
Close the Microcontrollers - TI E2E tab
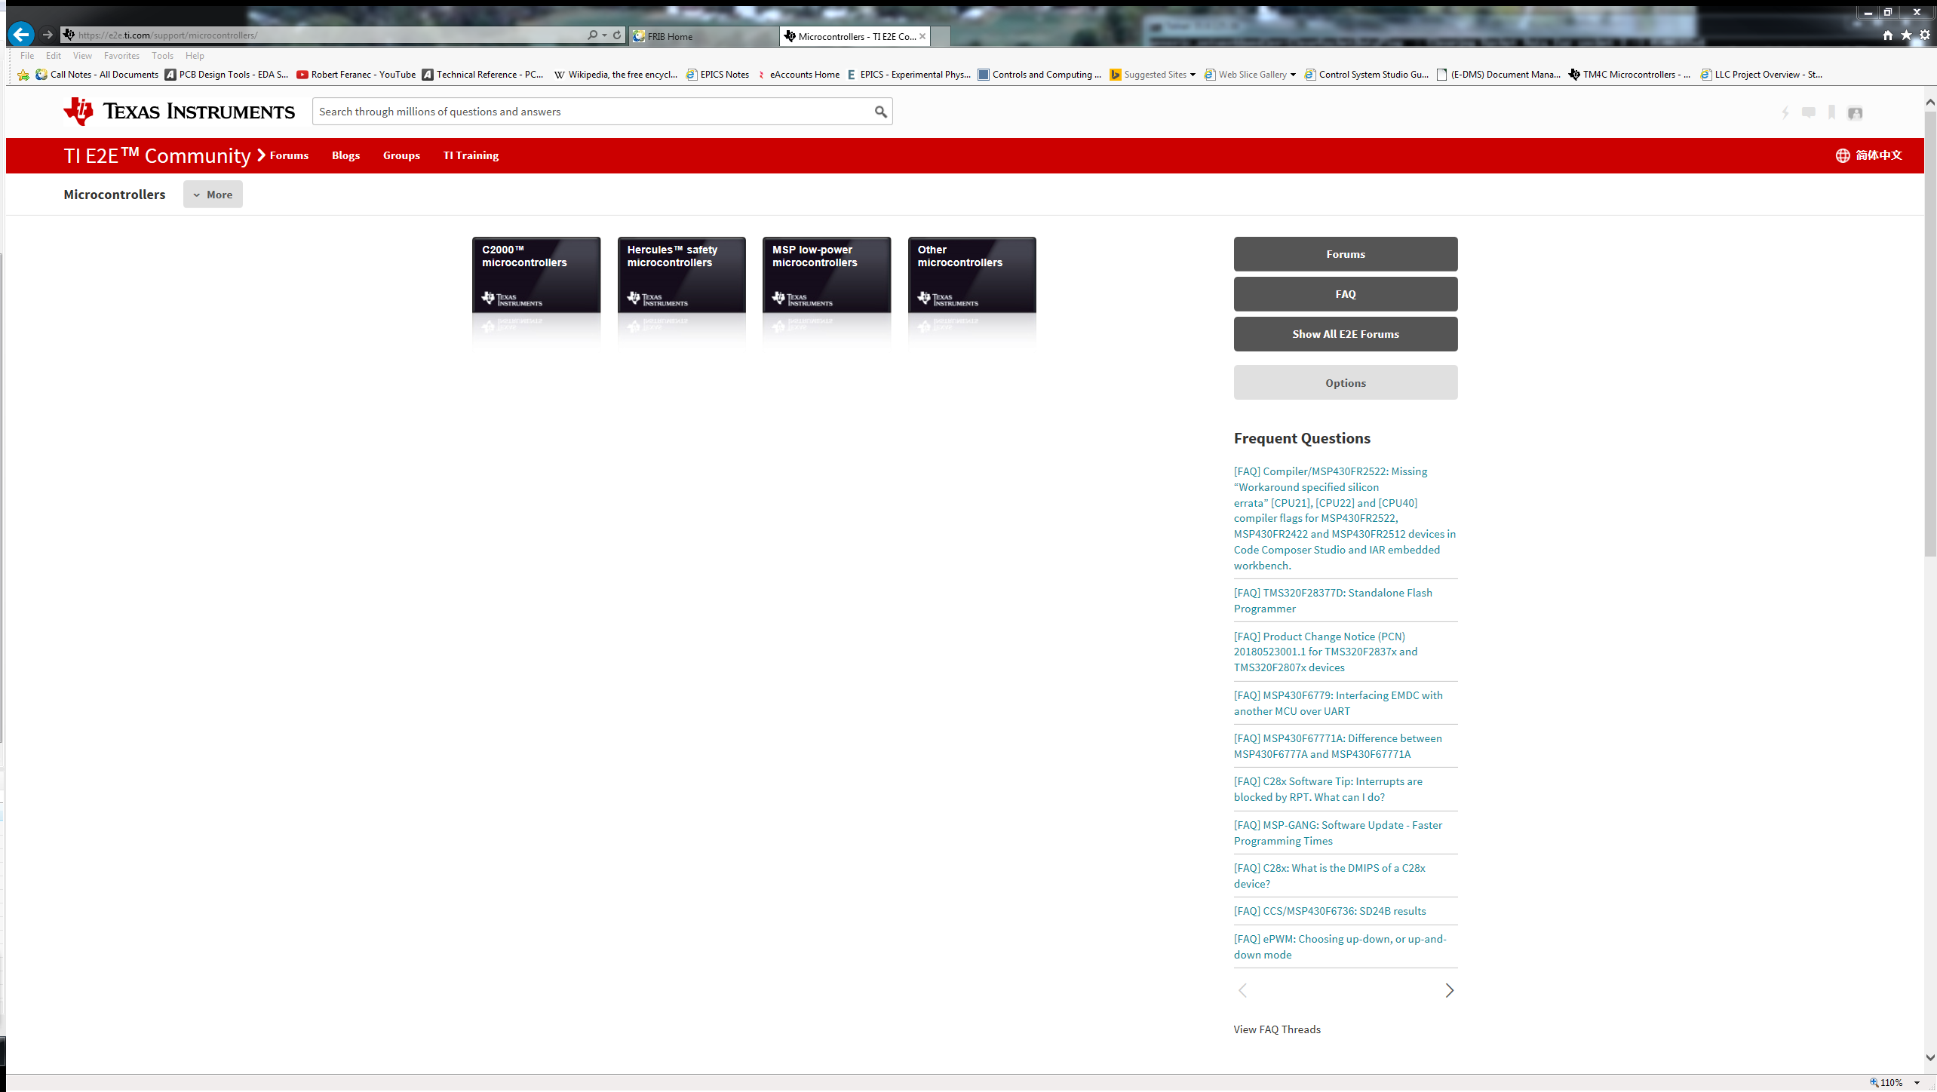(x=922, y=36)
